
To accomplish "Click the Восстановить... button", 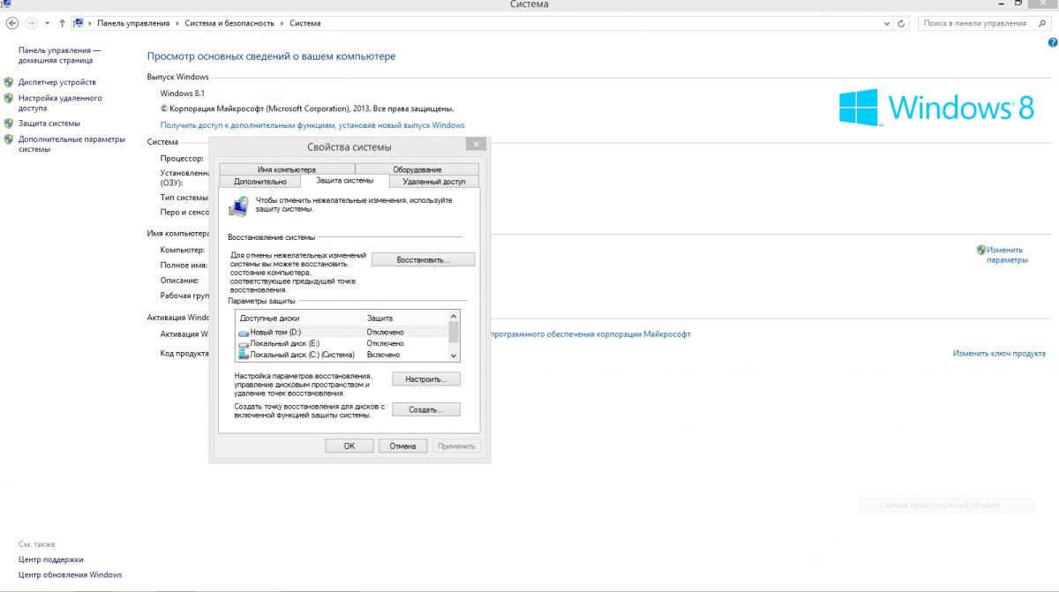I will 424,259.
